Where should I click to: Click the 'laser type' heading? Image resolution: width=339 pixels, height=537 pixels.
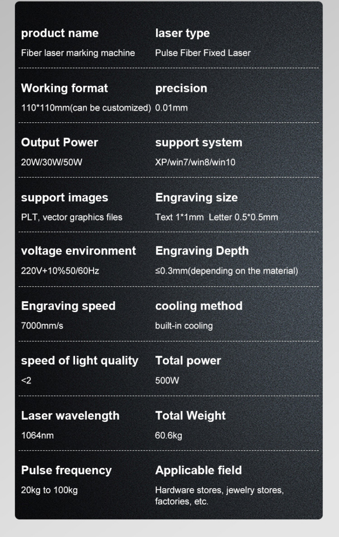182,33
